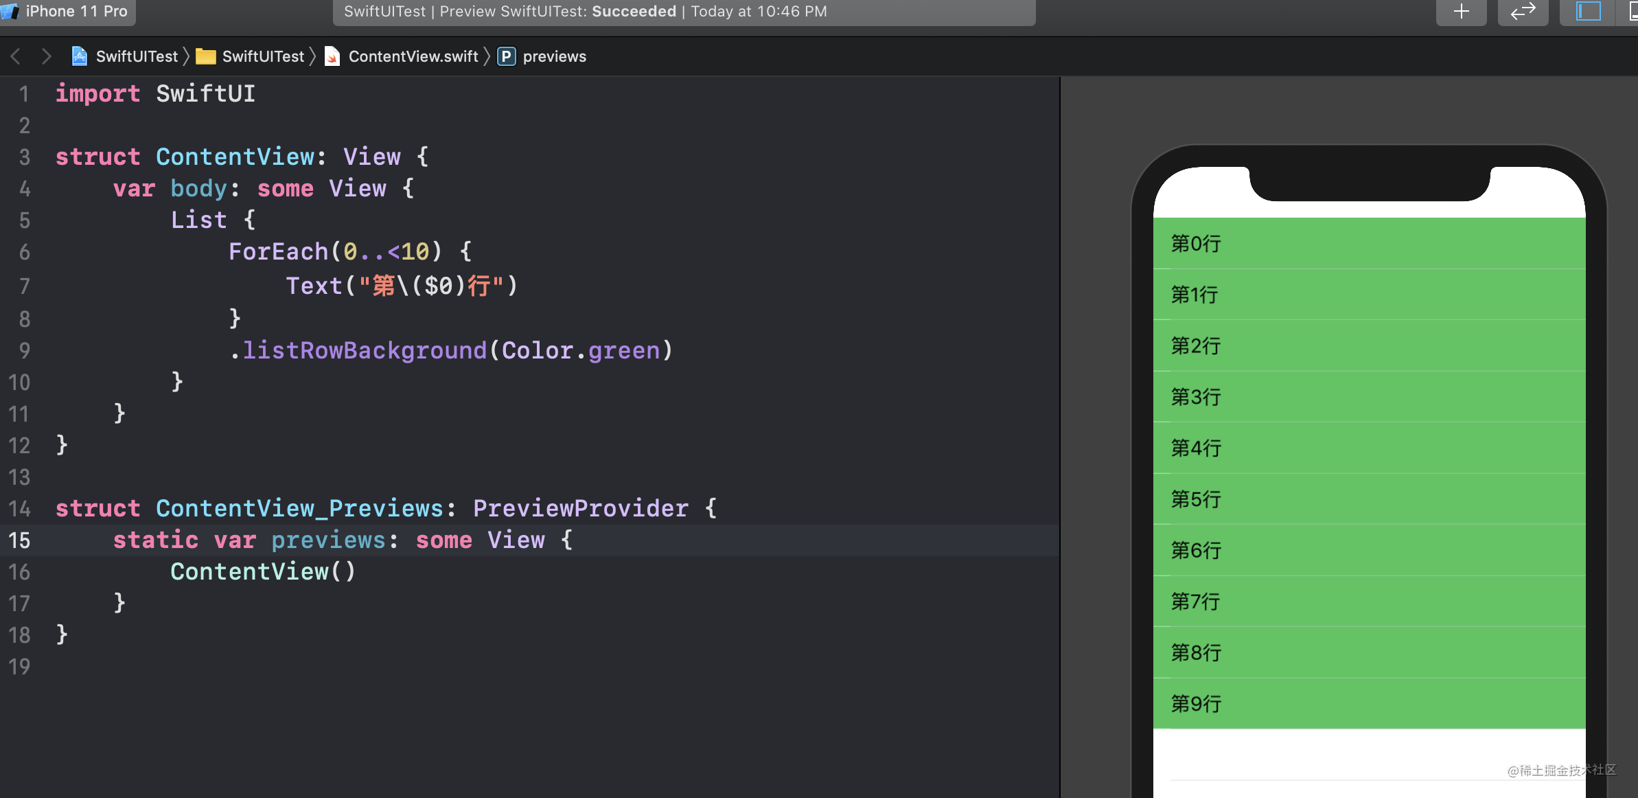Select preview row 第3行
This screenshot has height=798, width=1638.
click(1370, 397)
